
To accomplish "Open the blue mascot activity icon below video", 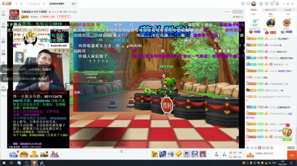I will [14, 154].
